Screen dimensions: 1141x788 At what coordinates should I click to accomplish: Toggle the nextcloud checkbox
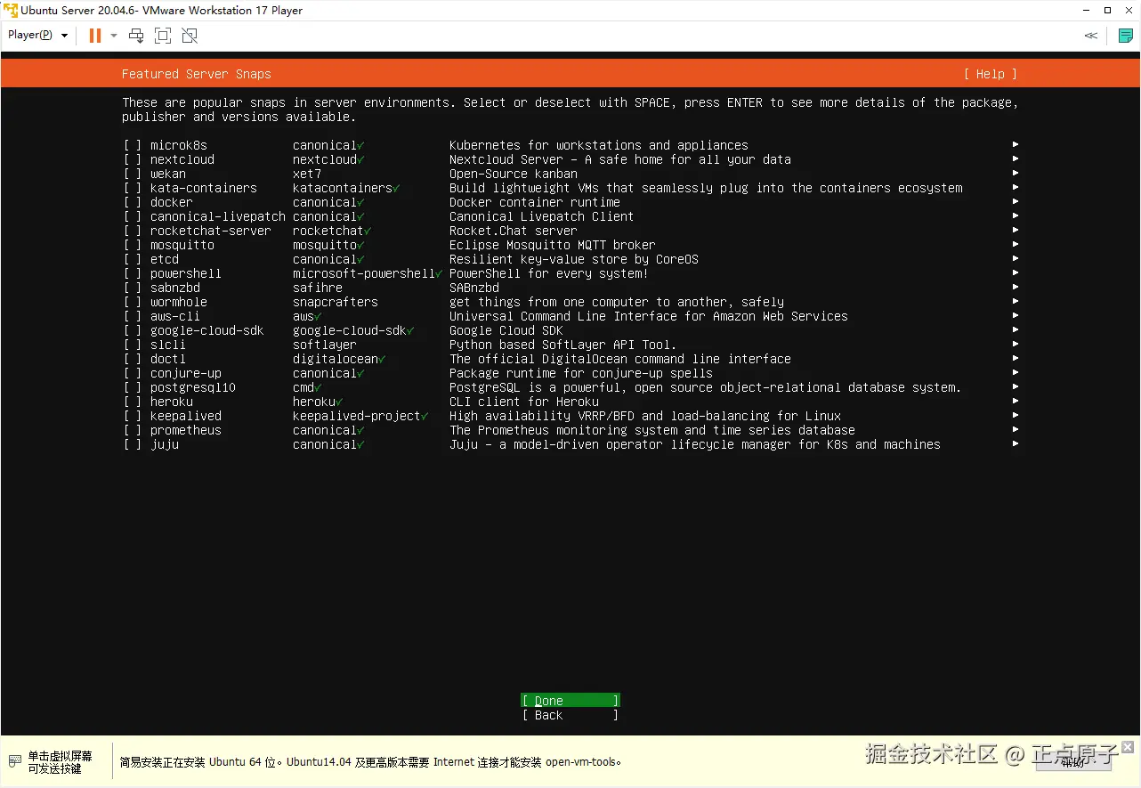[x=133, y=159]
